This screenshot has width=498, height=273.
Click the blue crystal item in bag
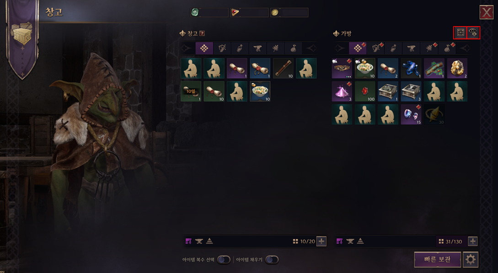point(411,68)
